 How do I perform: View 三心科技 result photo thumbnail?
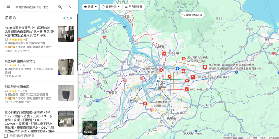pos(66,118)
